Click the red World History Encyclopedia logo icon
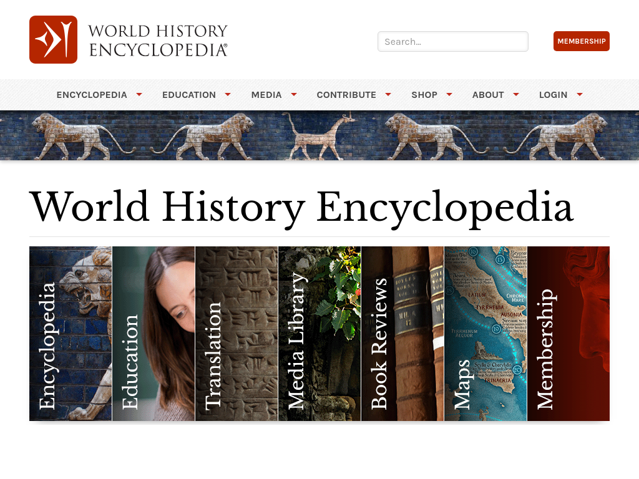 (x=54, y=39)
